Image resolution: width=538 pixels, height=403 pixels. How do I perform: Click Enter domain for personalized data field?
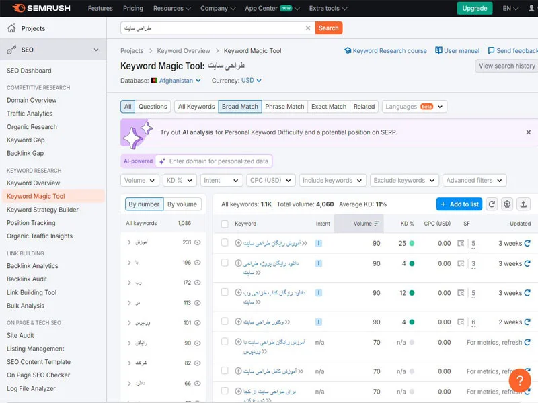pos(214,161)
